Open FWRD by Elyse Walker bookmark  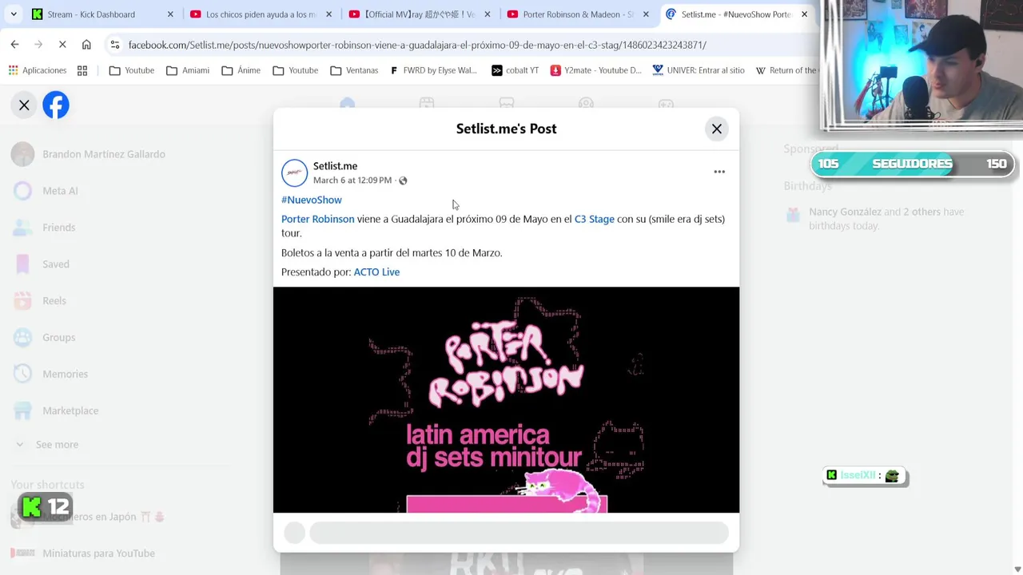pos(434,70)
